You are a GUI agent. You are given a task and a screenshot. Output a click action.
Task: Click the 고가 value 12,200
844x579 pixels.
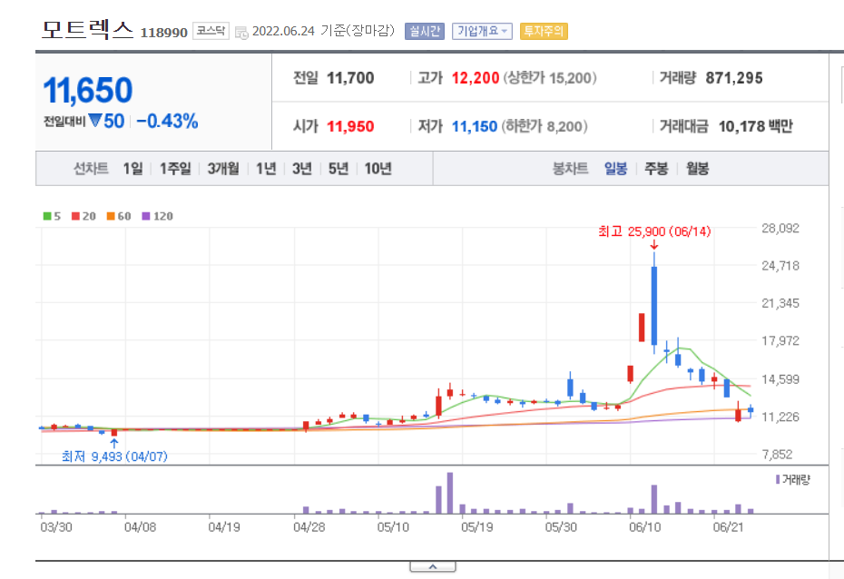click(476, 78)
